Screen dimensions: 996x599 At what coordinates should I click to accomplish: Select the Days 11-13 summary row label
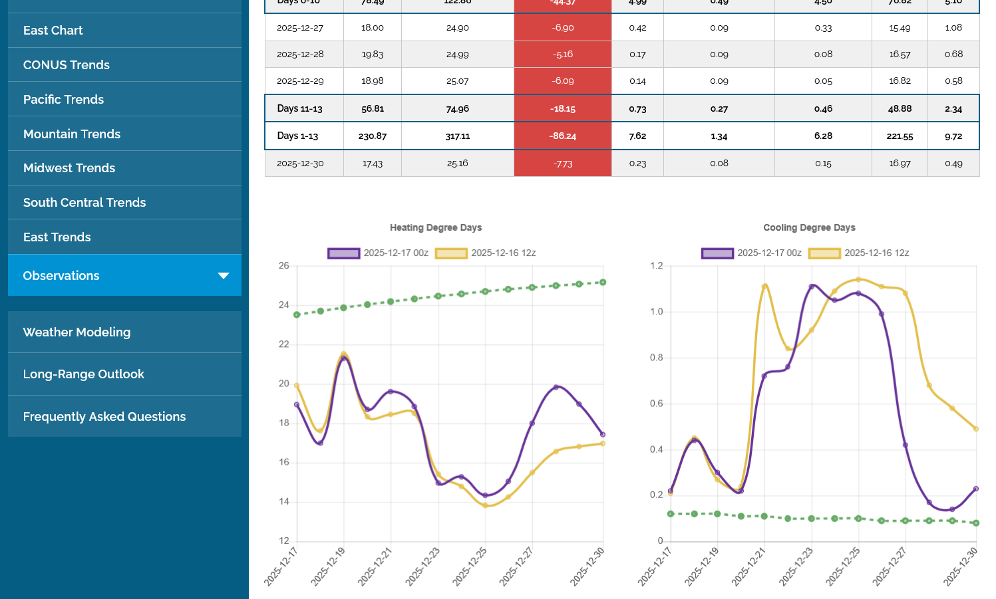point(300,108)
